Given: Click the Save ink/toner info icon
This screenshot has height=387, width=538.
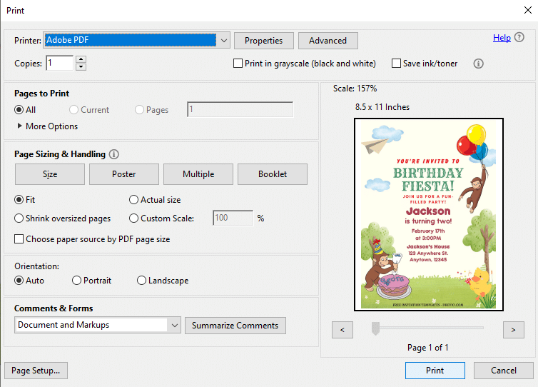Looking at the screenshot, I should tap(478, 64).
